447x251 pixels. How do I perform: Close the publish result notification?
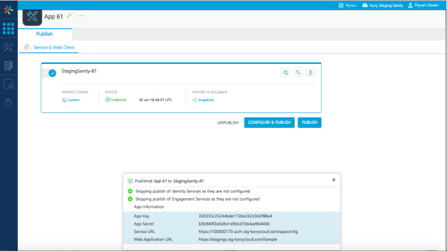(333, 180)
